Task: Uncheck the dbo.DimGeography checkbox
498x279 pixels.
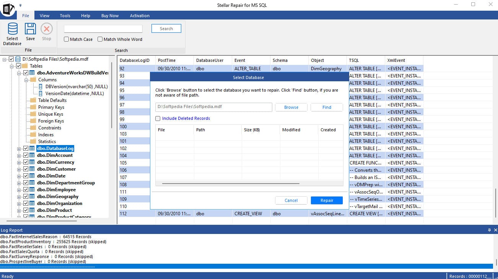Action: (26, 197)
